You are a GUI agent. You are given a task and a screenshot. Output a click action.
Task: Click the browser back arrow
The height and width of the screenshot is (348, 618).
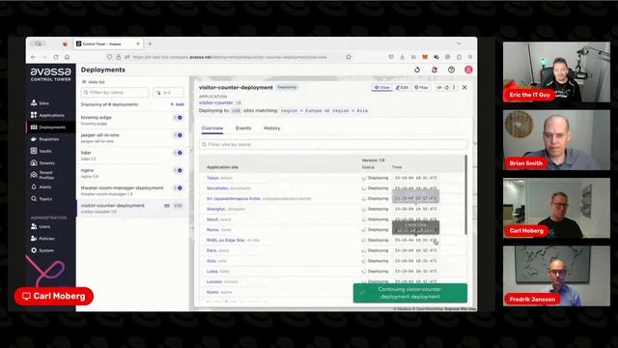coord(33,57)
